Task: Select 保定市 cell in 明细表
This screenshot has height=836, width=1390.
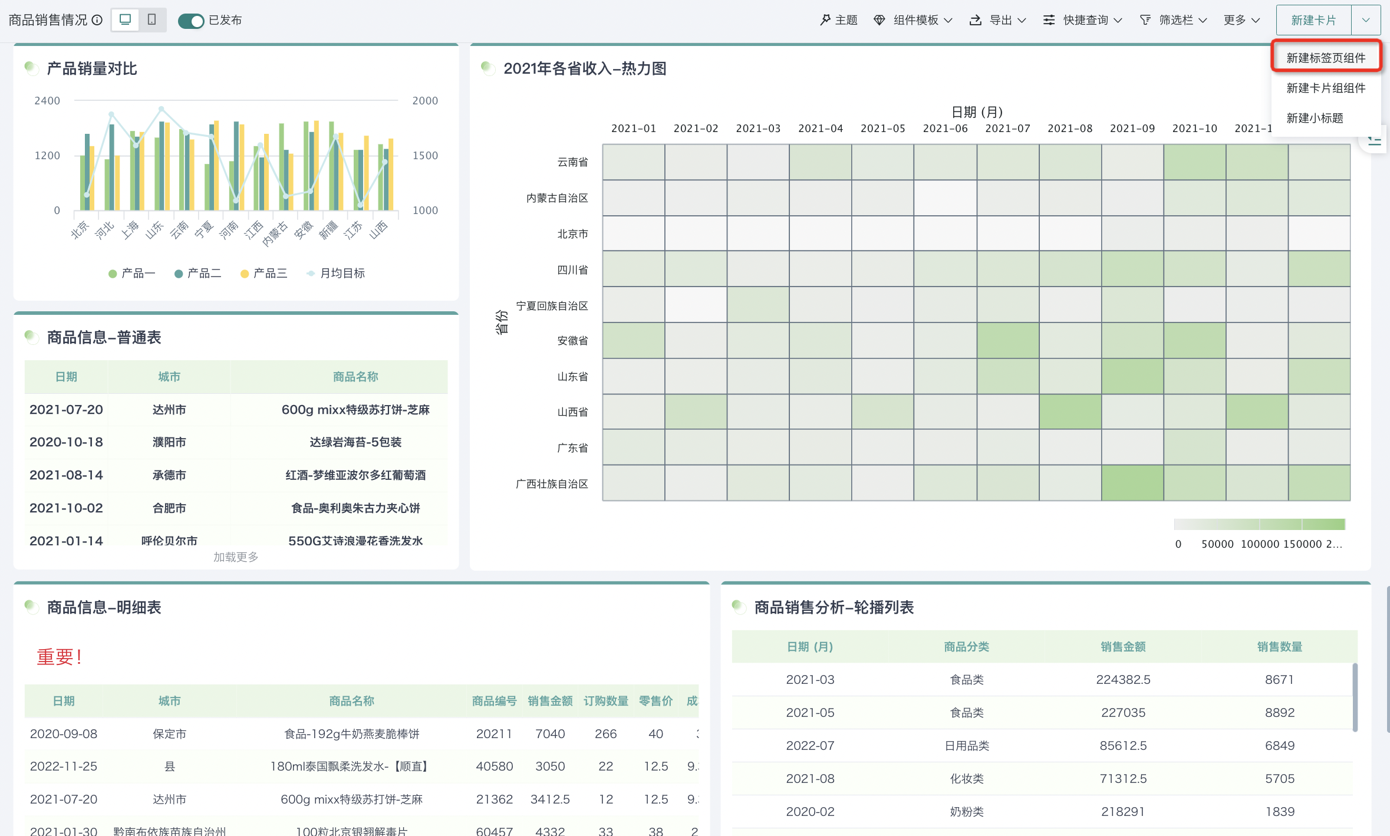Action: point(169,734)
